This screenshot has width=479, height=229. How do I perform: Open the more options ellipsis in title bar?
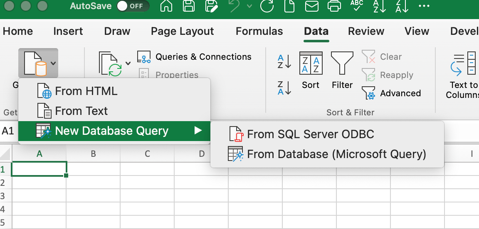point(424,6)
